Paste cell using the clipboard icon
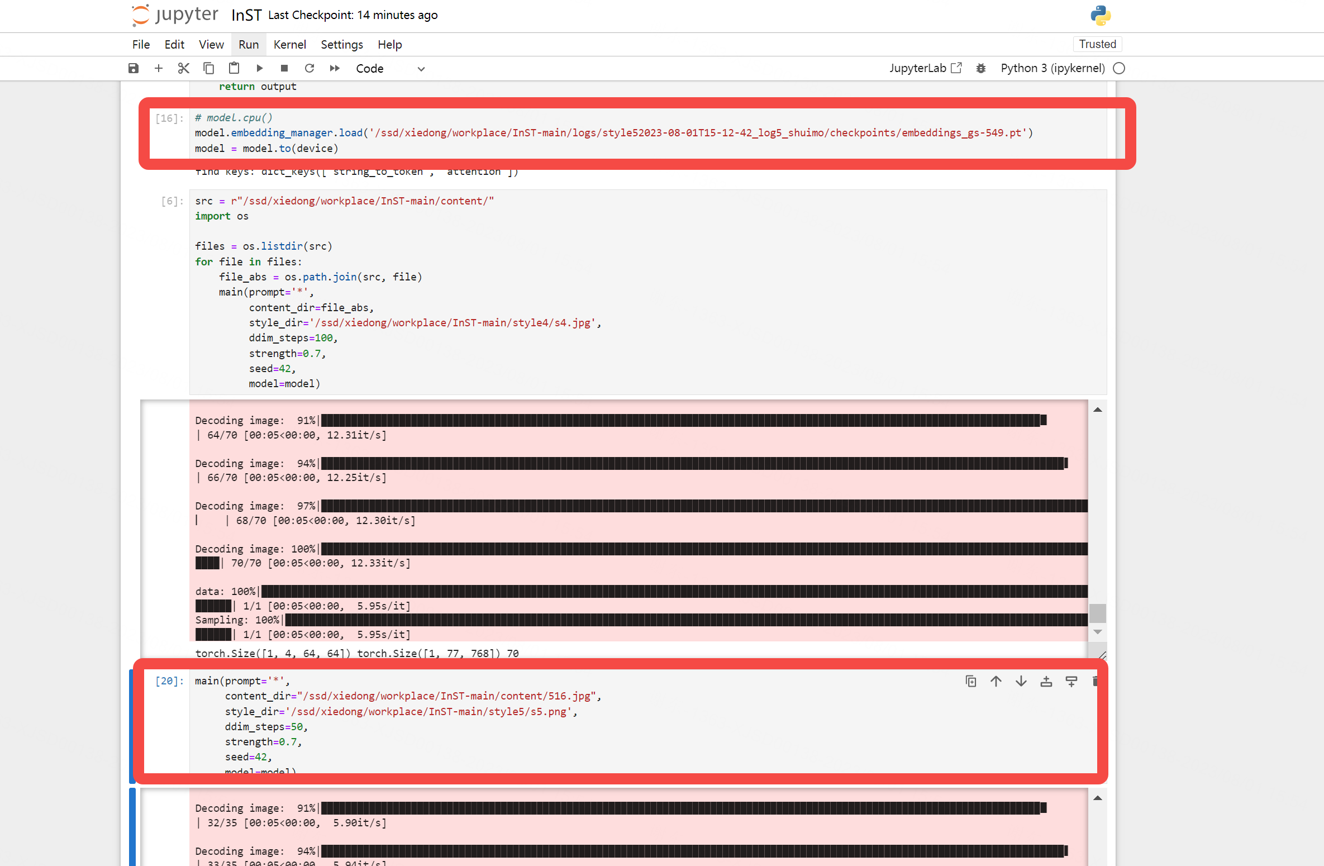Image resolution: width=1324 pixels, height=866 pixels. pyautogui.click(x=234, y=68)
